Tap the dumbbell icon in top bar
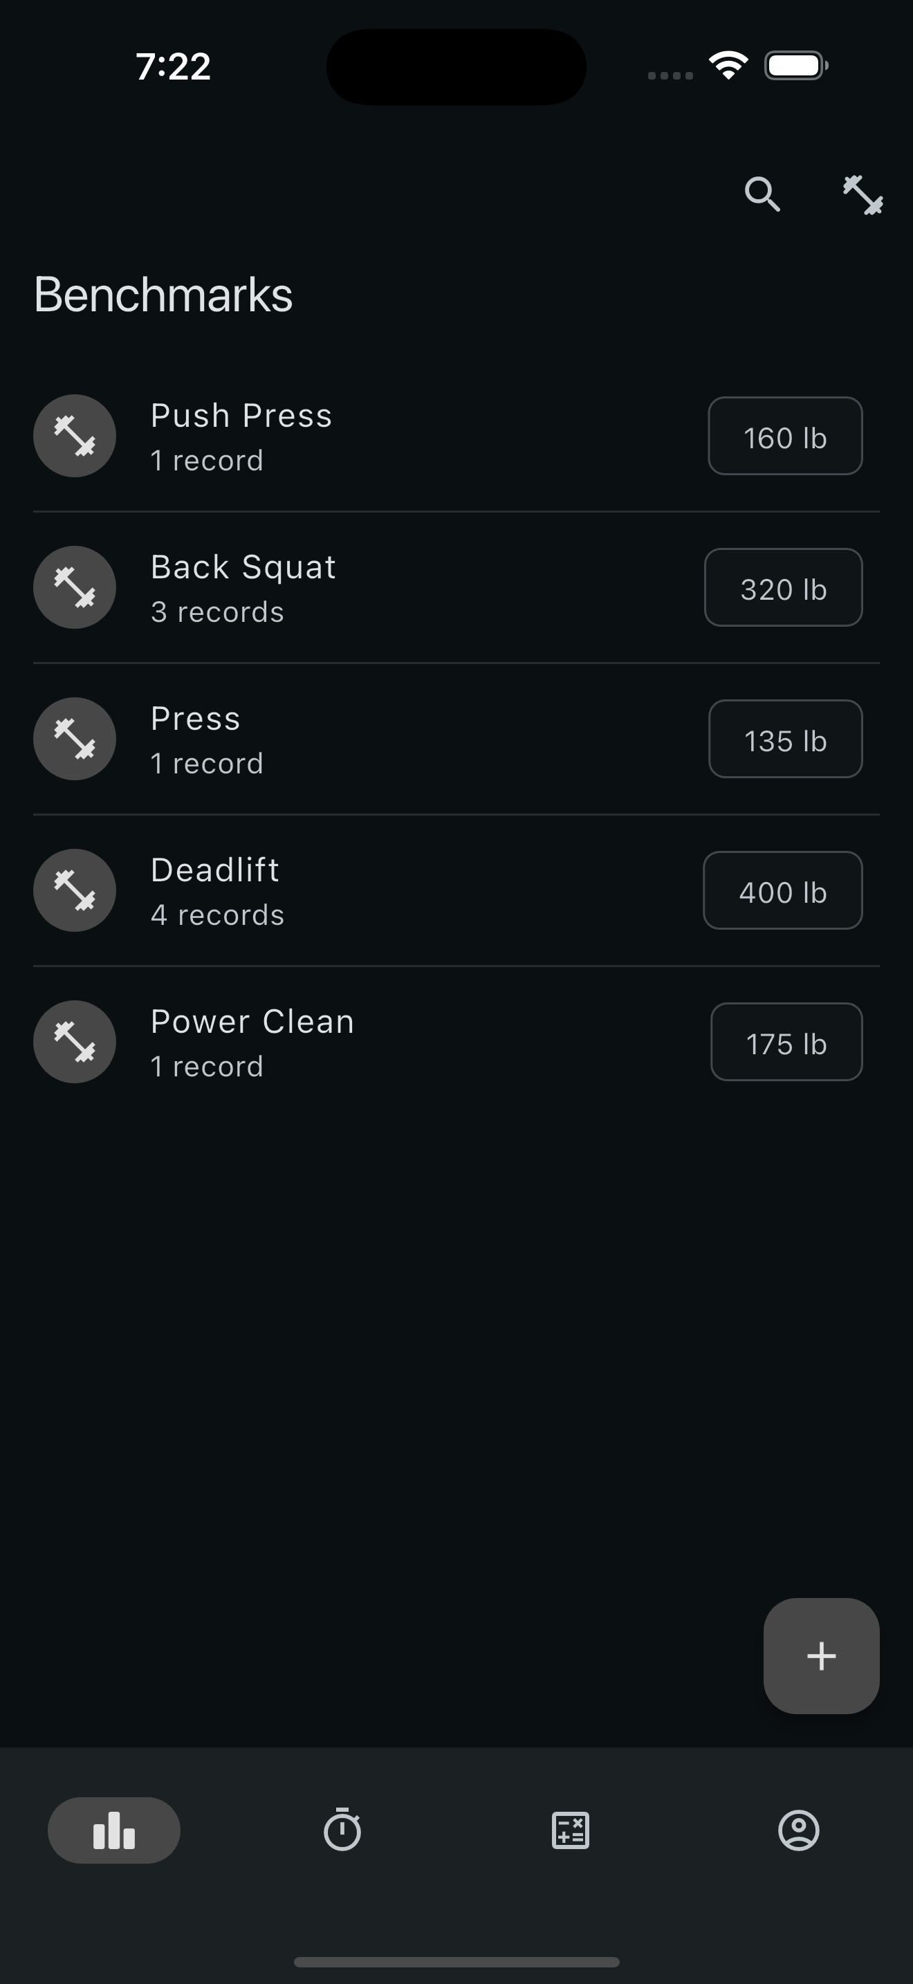 click(863, 195)
